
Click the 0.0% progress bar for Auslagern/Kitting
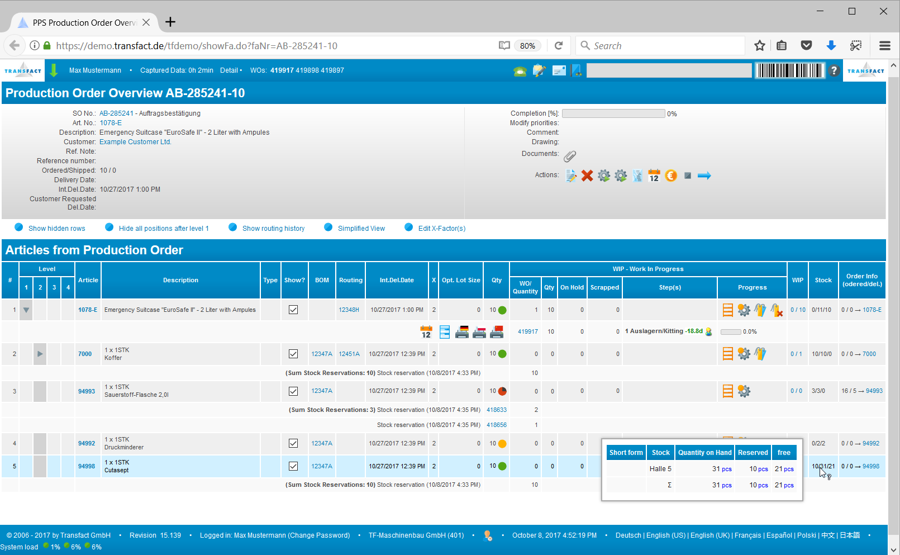click(x=731, y=332)
